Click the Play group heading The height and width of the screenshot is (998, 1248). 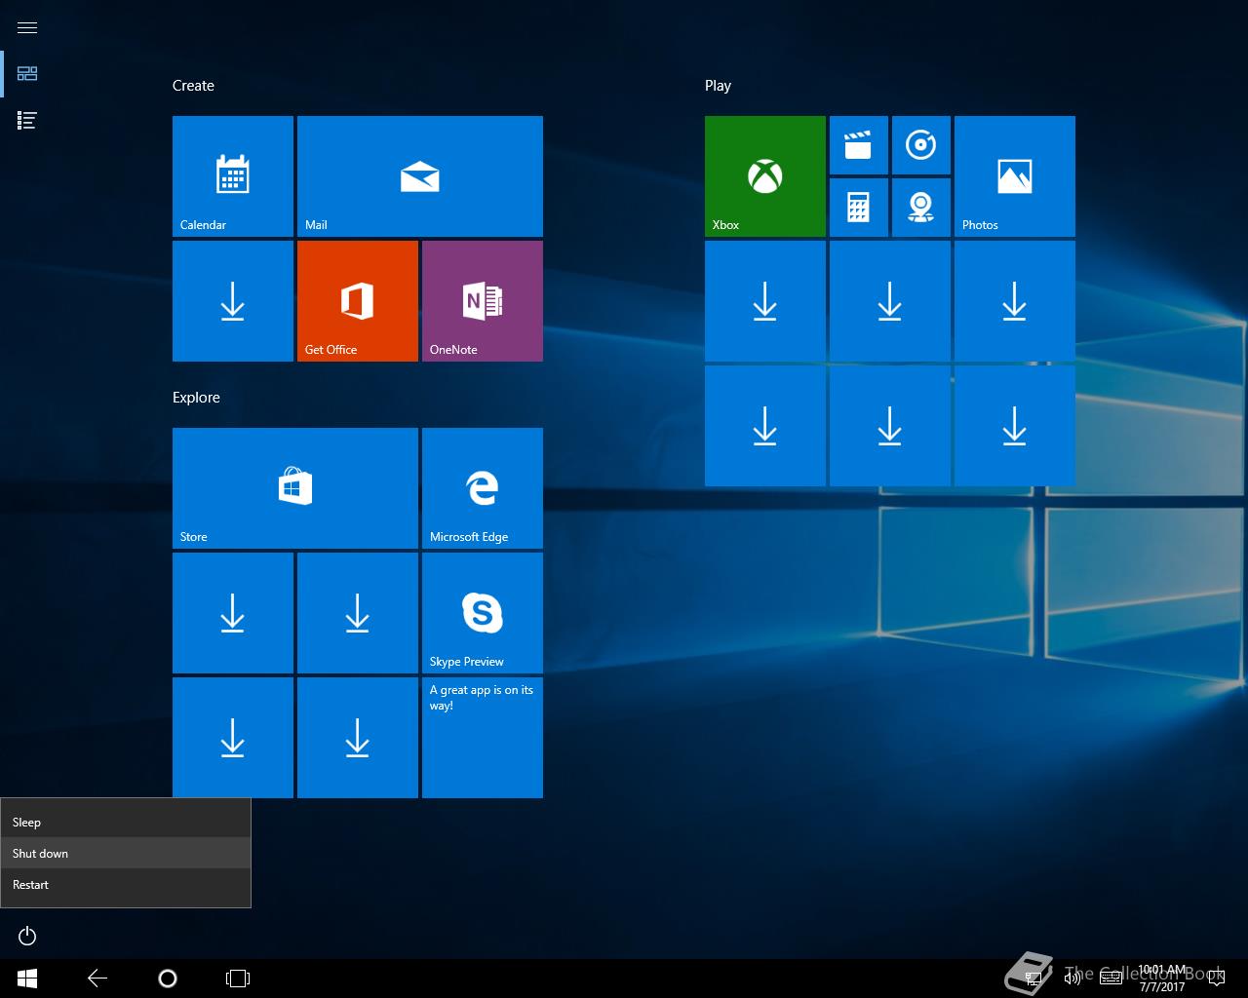pos(718,86)
